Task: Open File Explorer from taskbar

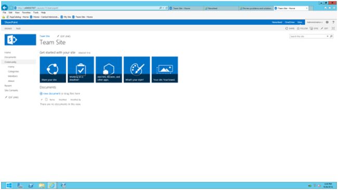Action: (42, 185)
